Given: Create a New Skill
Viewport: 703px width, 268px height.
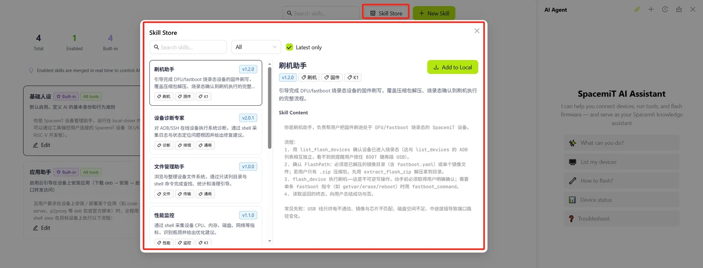Looking at the screenshot, I should click(x=434, y=13).
